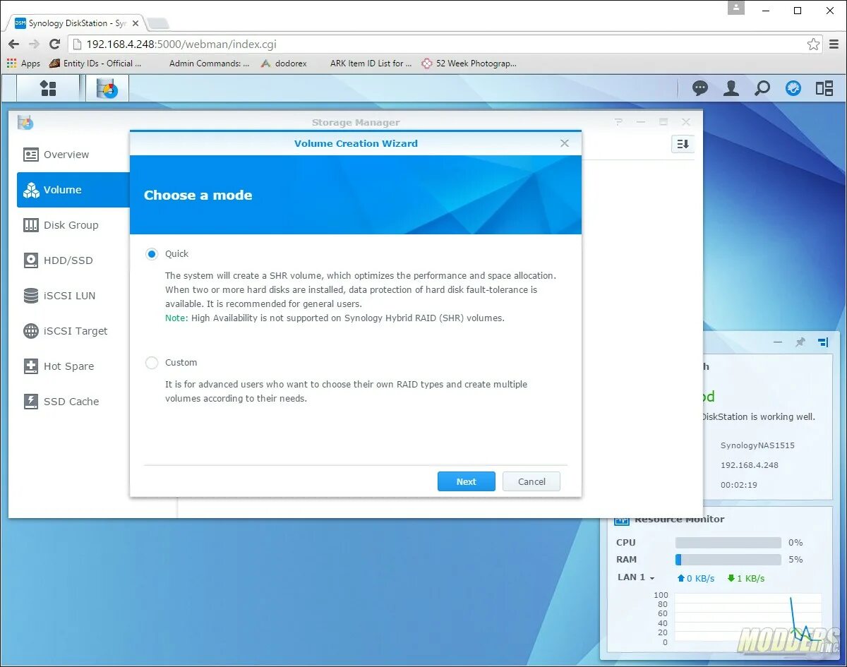The width and height of the screenshot is (847, 667).
Task: Pin the system health widget
Action: coord(800,342)
